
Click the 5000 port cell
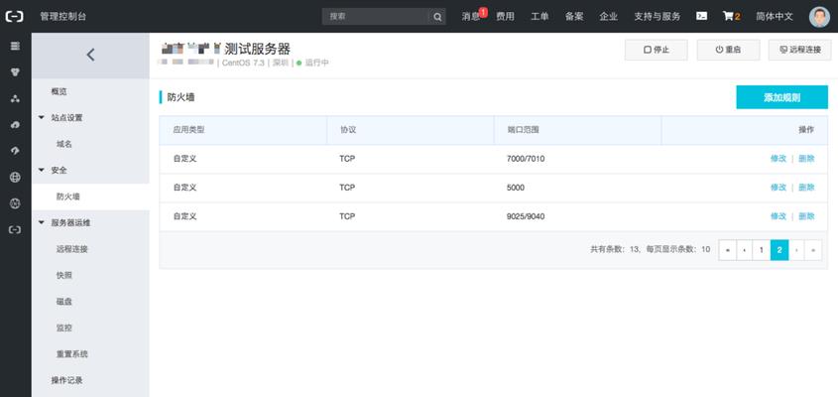click(x=516, y=188)
